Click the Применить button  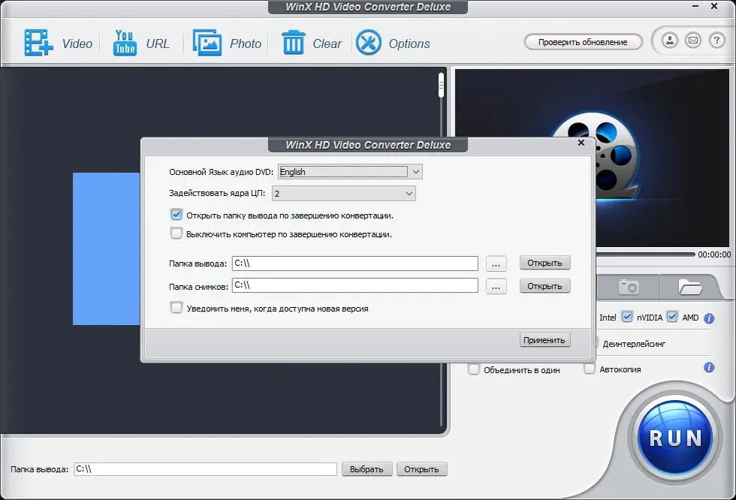click(544, 339)
